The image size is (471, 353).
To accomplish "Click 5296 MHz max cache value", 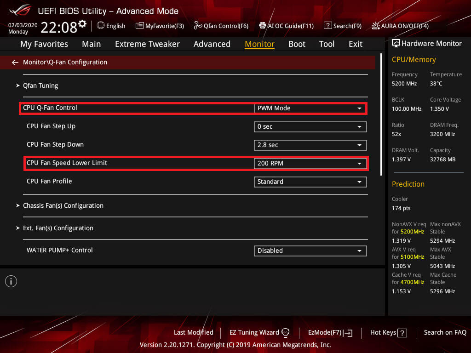I will [x=442, y=291].
